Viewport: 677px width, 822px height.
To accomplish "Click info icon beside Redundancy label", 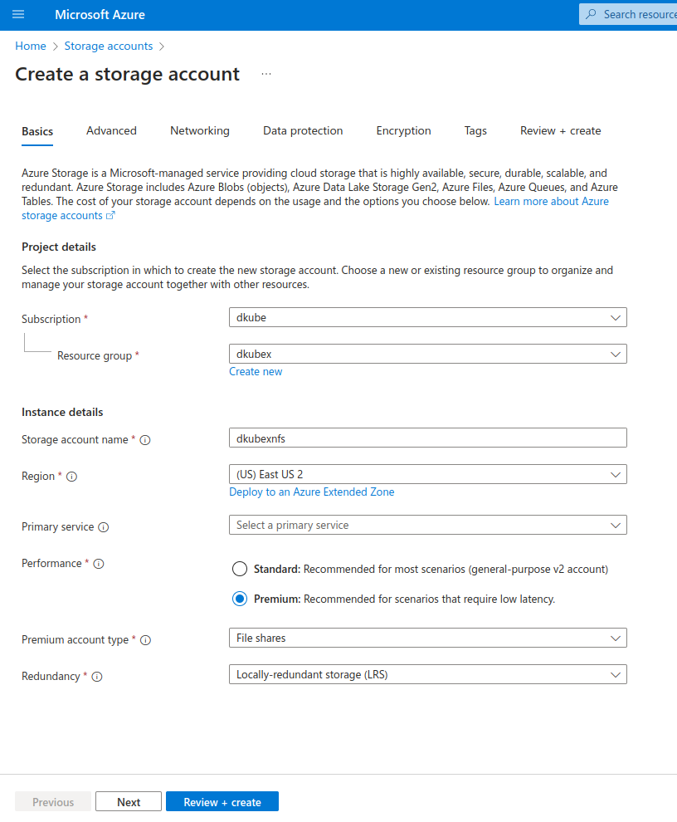I will 97,677.
